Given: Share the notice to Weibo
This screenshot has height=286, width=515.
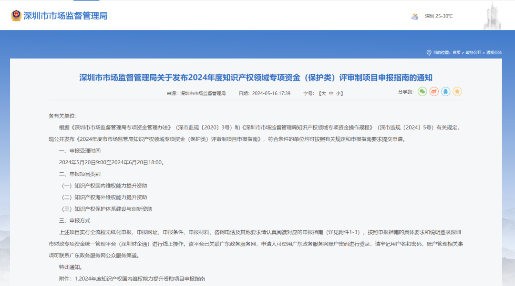Looking at the screenshot, I should (434, 91).
